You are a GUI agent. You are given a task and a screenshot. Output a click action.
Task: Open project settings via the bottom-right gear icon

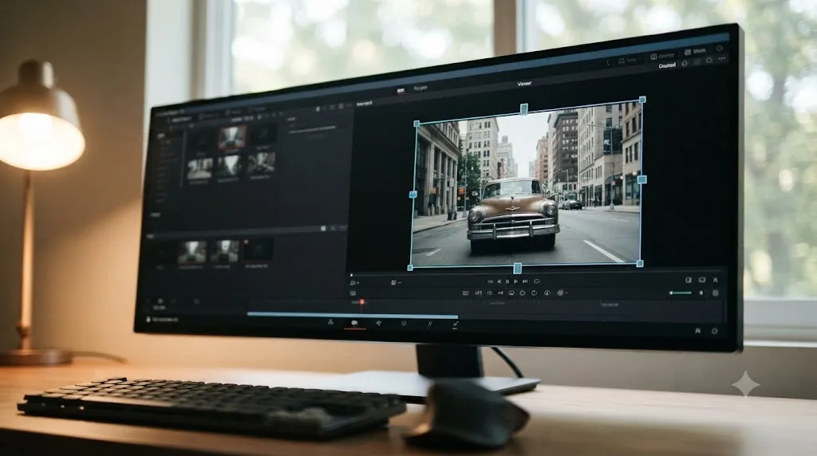[x=715, y=331]
